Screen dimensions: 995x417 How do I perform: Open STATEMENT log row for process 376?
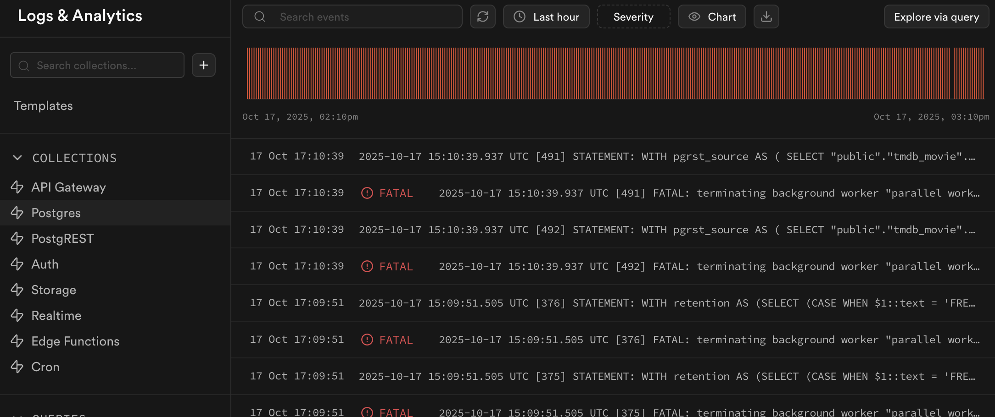pyautogui.click(x=613, y=303)
